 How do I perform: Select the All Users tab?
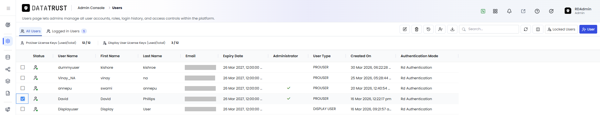(x=31, y=31)
